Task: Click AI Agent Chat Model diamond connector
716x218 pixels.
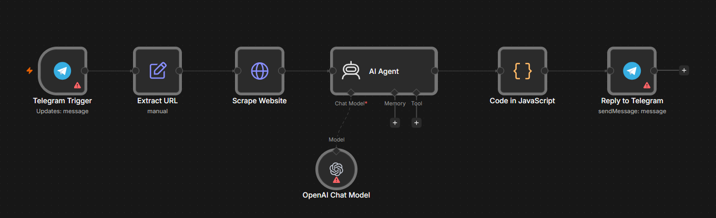Action: tap(351, 93)
